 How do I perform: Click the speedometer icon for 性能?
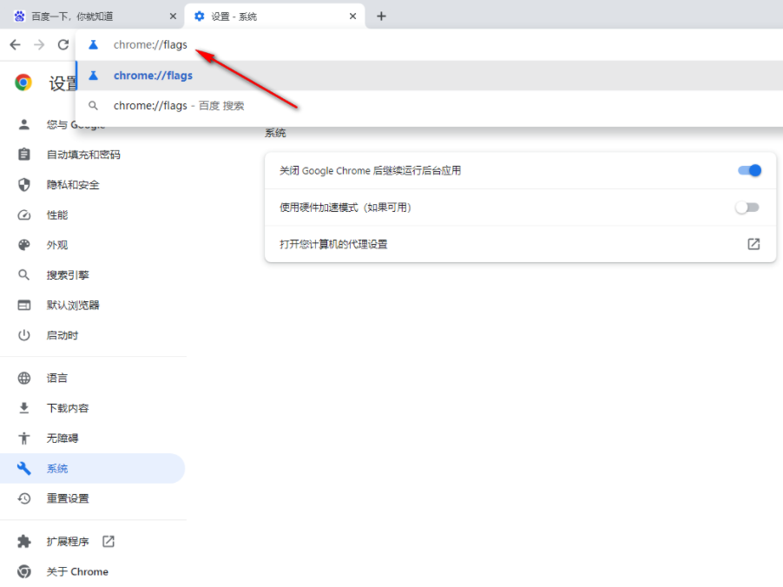coord(24,215)
